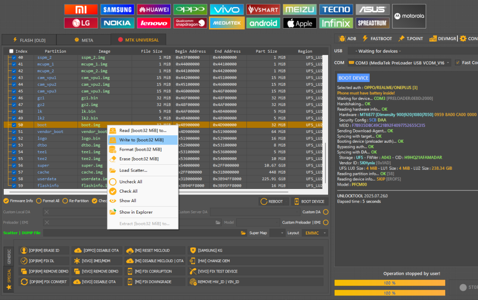Choose the Spreadtrum chipset logo

point(373,23)
